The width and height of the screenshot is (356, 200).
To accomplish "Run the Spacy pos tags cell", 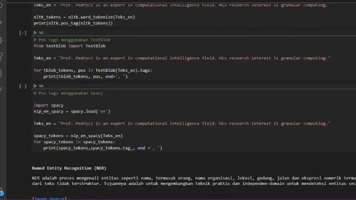I will (x=35, y=86).
